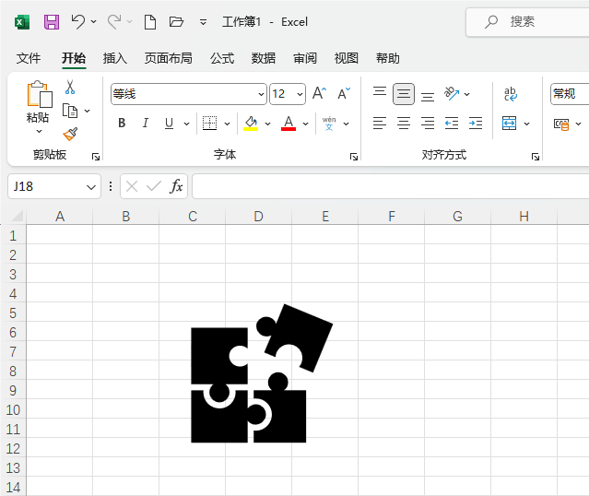Click the formula bar input

390,186
